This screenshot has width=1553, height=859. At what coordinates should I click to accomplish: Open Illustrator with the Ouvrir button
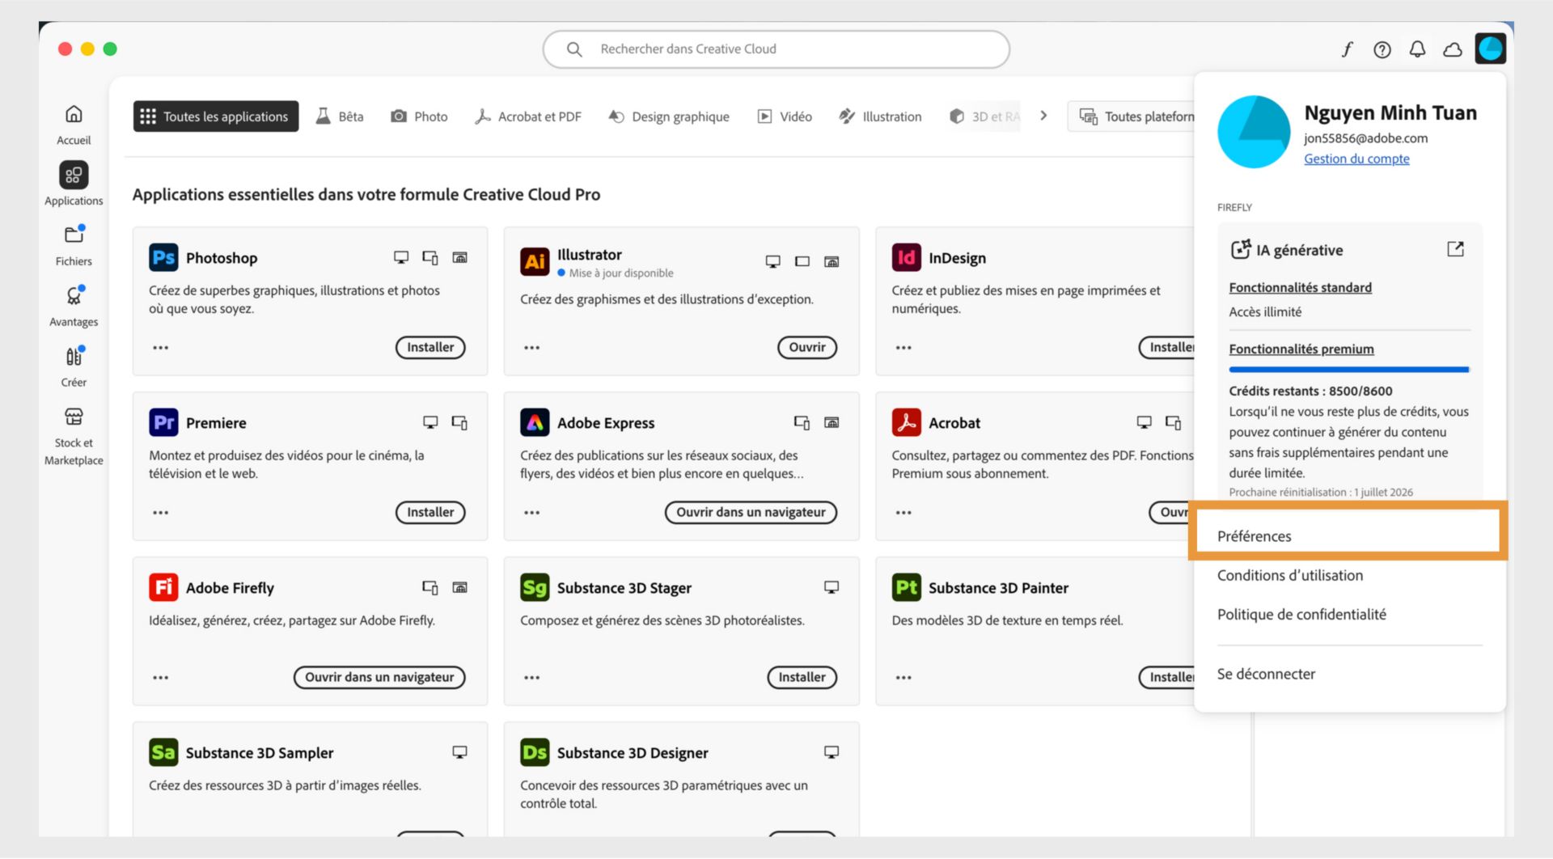pos(807,347)
